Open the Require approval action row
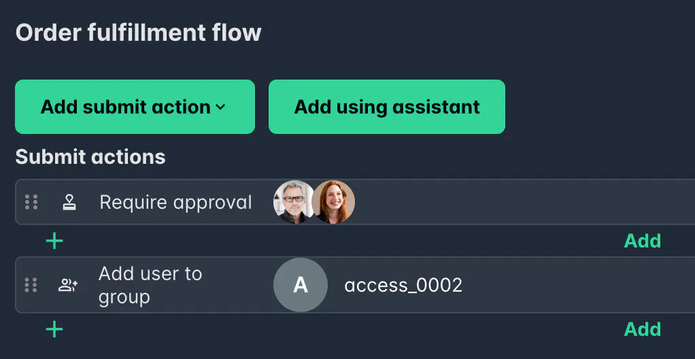The width and height of the screenshot is (695, 359). [355, 202]
